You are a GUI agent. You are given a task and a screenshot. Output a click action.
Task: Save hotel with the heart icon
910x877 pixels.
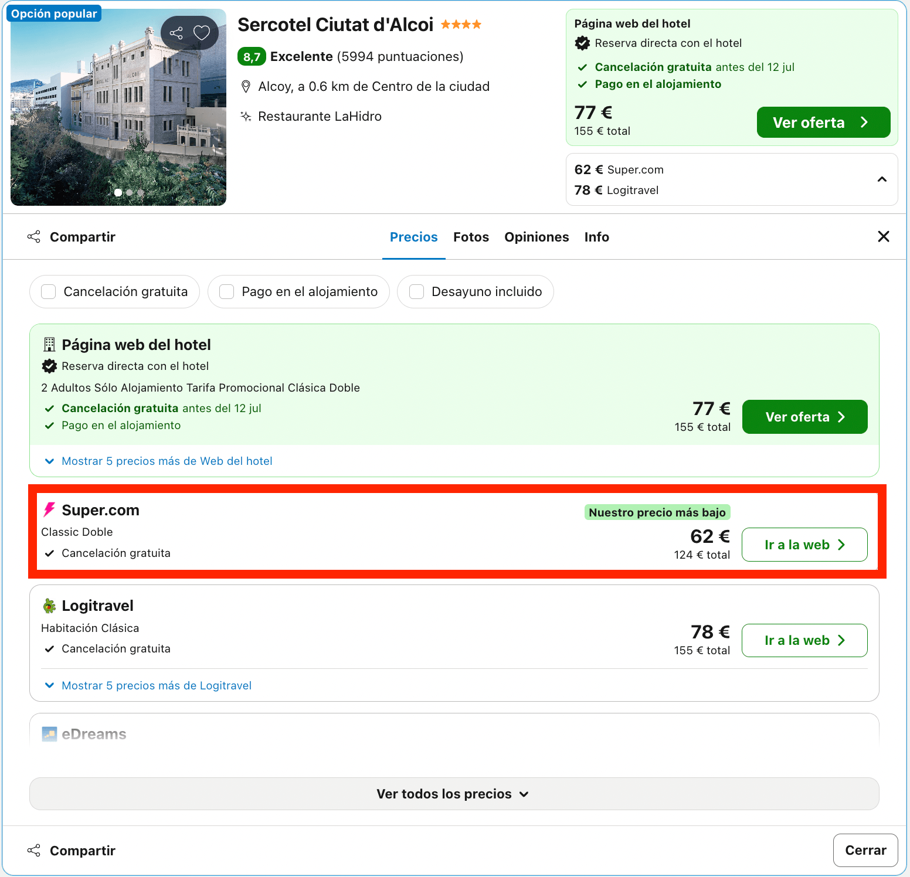pos(202,33)
